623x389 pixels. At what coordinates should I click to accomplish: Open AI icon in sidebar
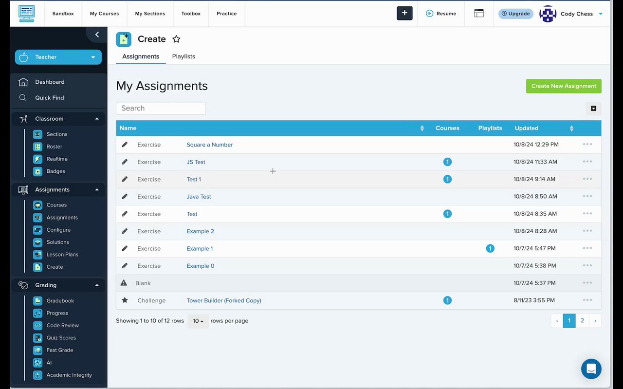point(37,363)
